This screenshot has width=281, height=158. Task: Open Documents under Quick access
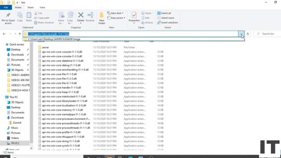click(18, 60)
